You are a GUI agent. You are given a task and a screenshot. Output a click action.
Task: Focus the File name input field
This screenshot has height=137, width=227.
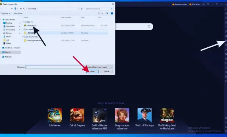(55, 67)
